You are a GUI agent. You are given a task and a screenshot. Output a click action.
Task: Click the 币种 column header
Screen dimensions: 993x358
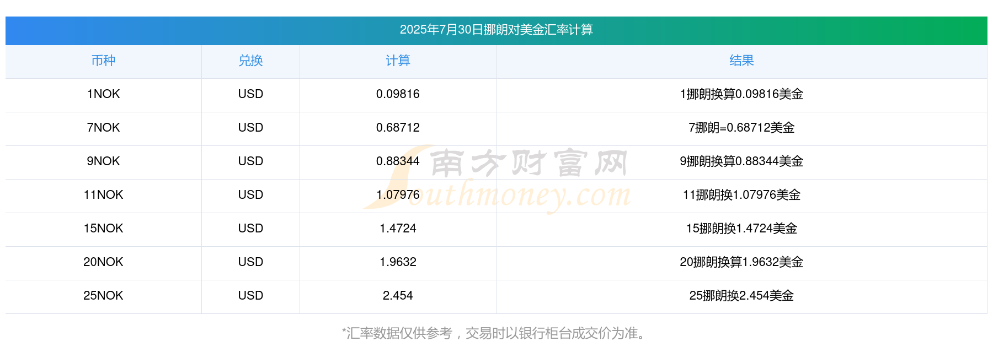coord(103,61)
